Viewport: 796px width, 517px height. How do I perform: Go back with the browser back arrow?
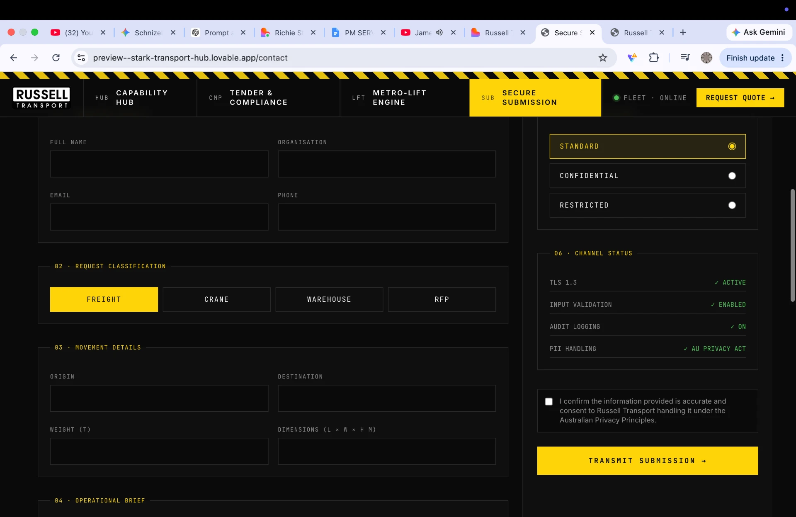pos(14,58)
